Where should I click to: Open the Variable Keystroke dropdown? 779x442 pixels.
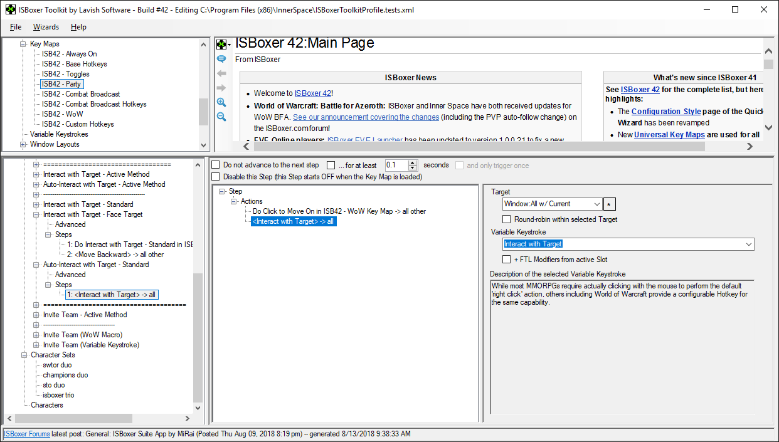tap(748, 244)
